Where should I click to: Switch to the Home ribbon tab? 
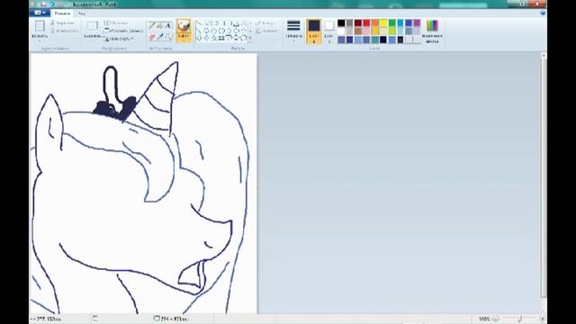pos(62,13)
